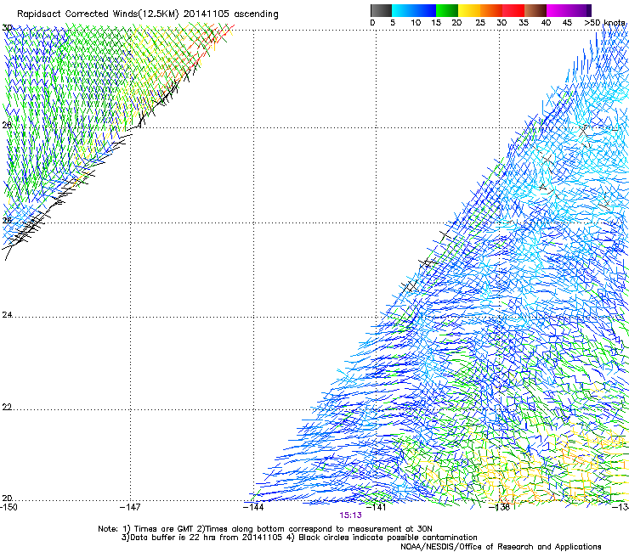Click the gray 0-5 knots color band
The width and height of the screenshot is (629, 552).
coord(381,10)
